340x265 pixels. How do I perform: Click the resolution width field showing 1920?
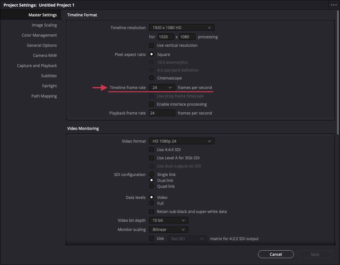tap(166, 37)
